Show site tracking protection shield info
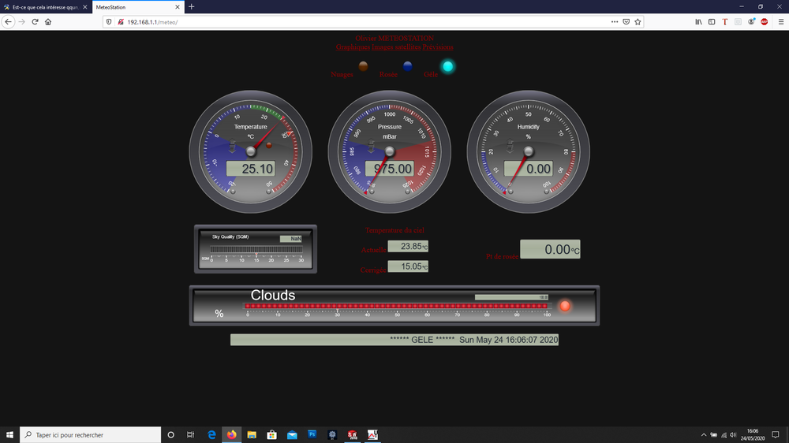Screen dimensions: 789x443 [x=109, y=22]
